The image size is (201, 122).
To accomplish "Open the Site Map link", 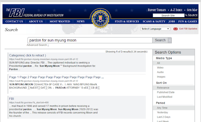I will (x=192, y=10).
